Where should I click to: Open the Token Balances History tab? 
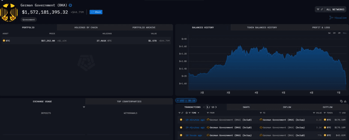[x=262, y=27]
